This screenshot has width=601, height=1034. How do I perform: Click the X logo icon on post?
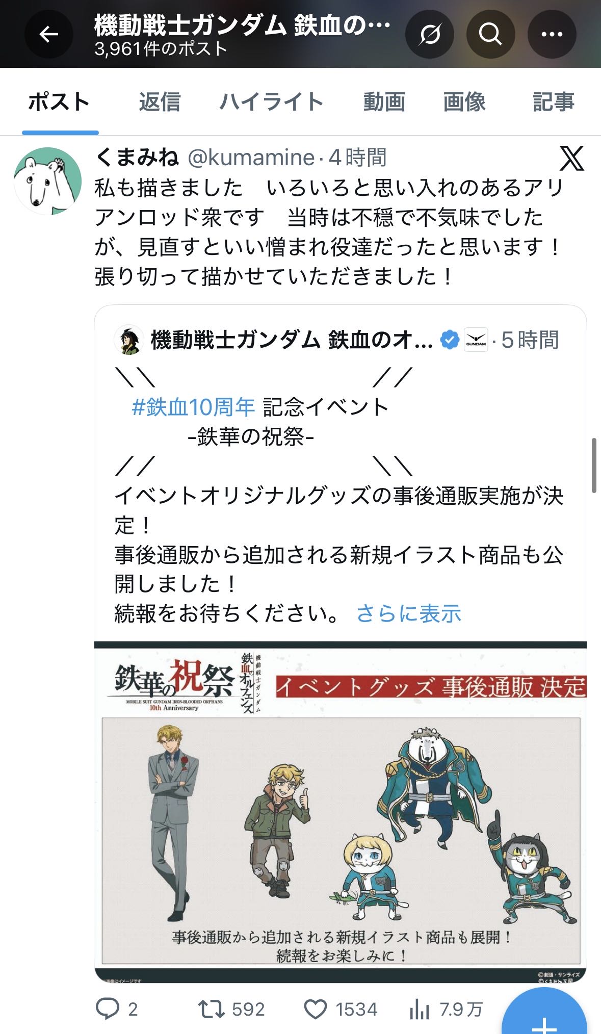(572, 158)
